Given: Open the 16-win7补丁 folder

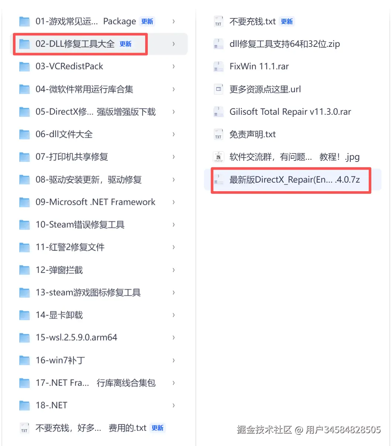Looking at the screenshot, I should (99, 360).
